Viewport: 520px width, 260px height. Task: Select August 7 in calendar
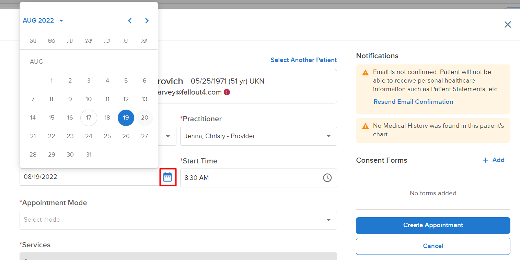[x=33, y=99]
